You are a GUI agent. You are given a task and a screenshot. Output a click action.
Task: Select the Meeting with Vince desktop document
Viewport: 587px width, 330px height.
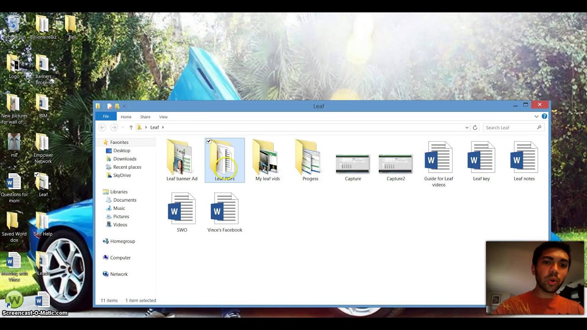coord(14,266)
